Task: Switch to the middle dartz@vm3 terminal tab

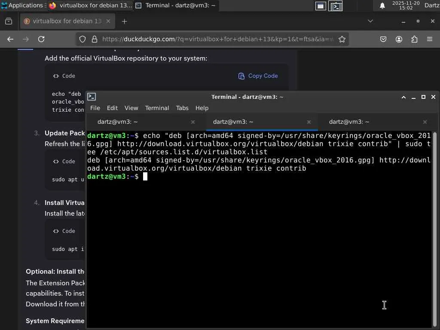Action: point(261,122)
